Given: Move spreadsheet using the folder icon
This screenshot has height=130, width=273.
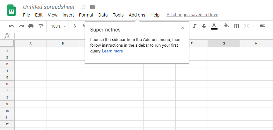Looking at the screenshot, I should point(93,7).
